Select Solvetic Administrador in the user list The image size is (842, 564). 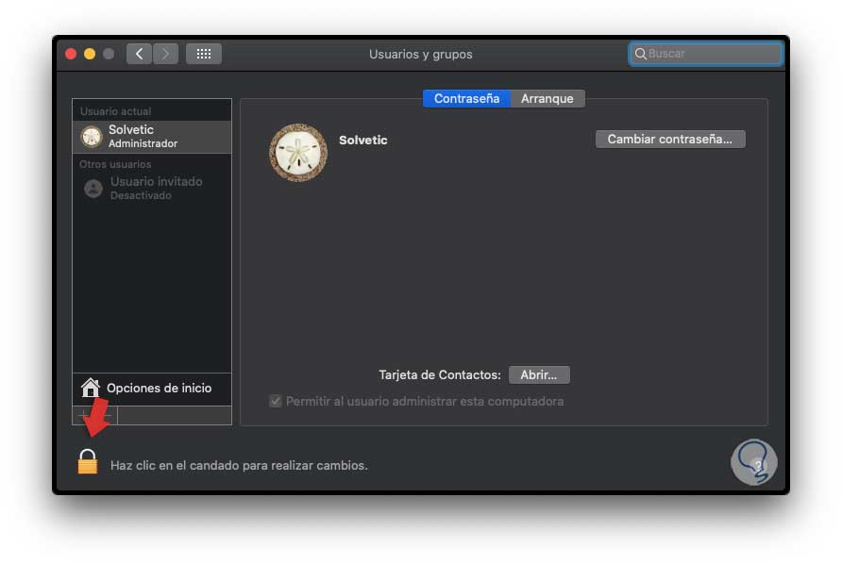(152, 137)
